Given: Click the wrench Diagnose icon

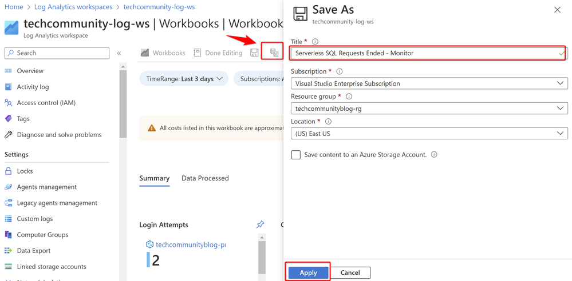Looking at the screenshot, I should point(9,135).
